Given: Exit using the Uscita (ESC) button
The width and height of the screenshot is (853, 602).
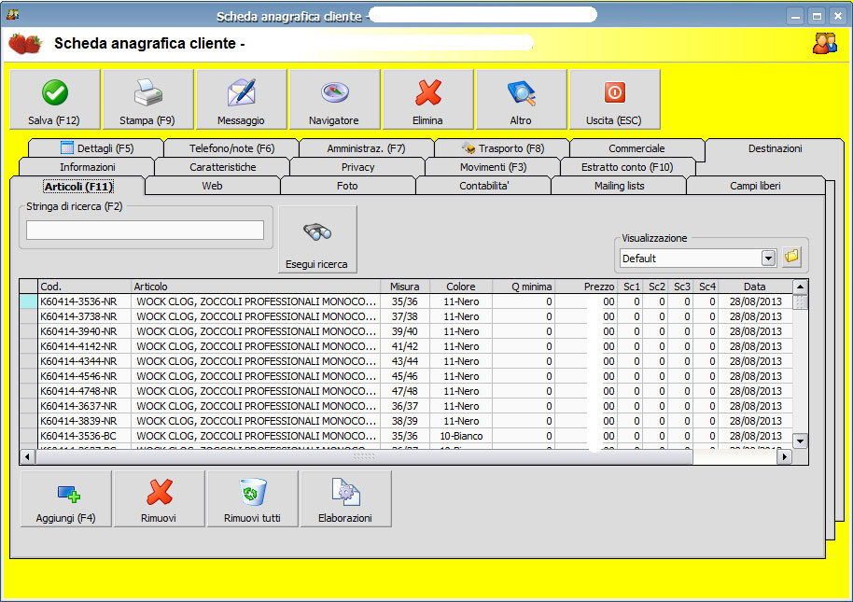Looking at the screenshot, I should pyautogui.click(x=614, y=99).
